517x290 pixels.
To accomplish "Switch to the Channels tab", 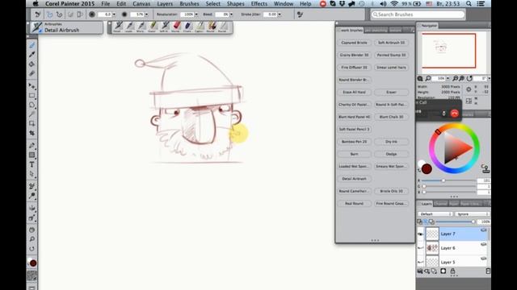I will coord(440,204).
